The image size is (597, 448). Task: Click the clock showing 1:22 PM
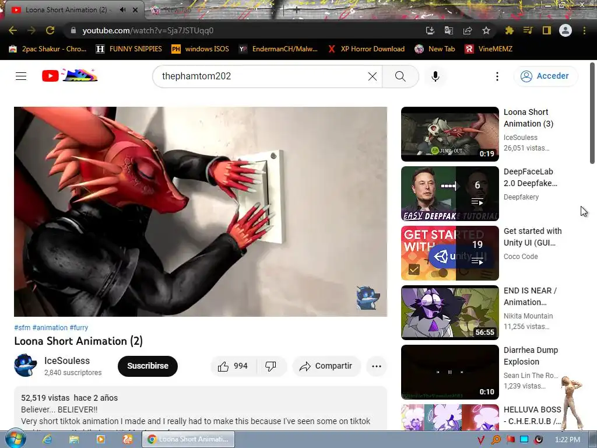click(567, 440)
